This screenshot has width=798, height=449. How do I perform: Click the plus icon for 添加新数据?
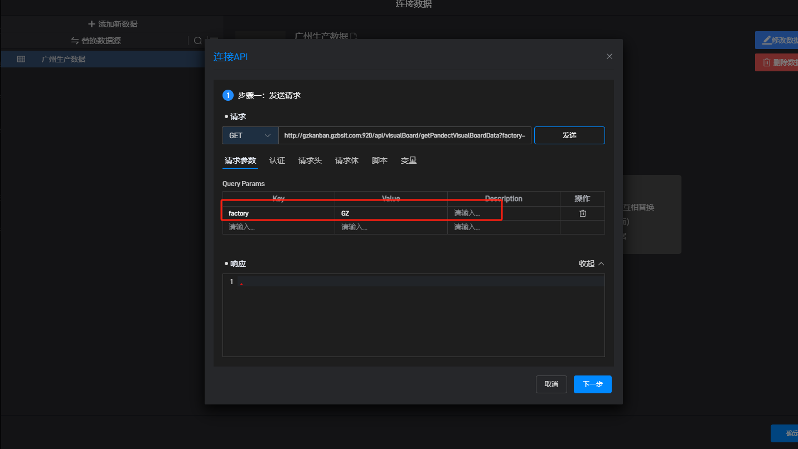[x=91, y=24]
